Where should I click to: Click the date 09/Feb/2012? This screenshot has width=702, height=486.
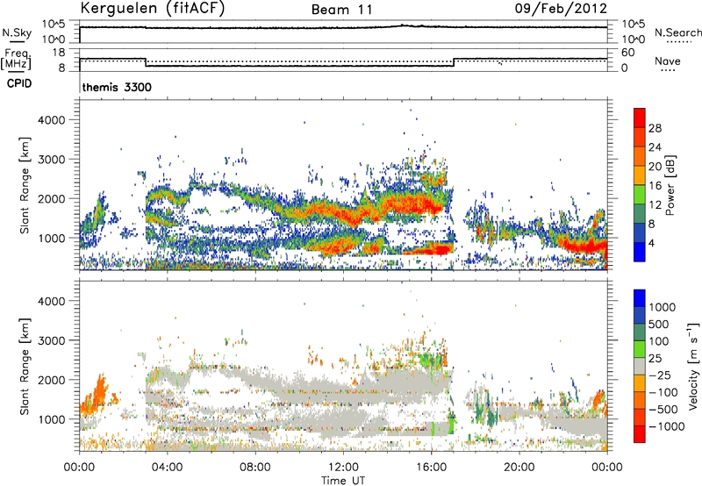[x=561, y=8]
